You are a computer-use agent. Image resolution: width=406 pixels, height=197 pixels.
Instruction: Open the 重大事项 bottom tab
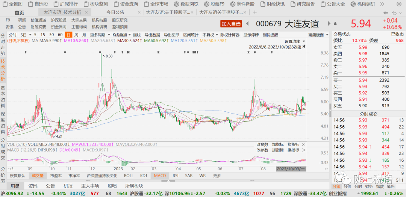pyautogui.click(x=90, y=186)
